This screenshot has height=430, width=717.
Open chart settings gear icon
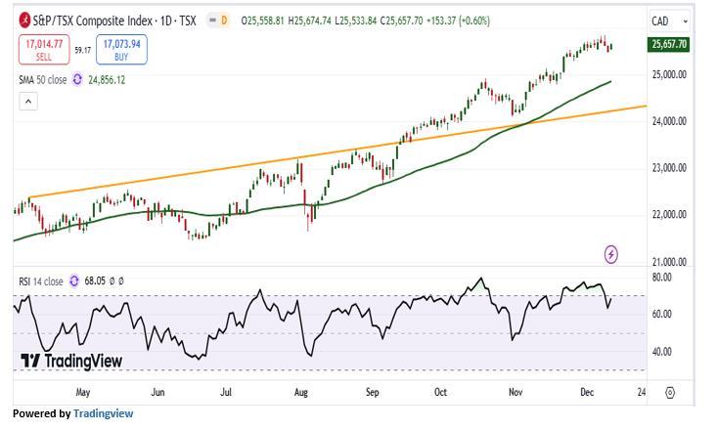pos(670,393)
